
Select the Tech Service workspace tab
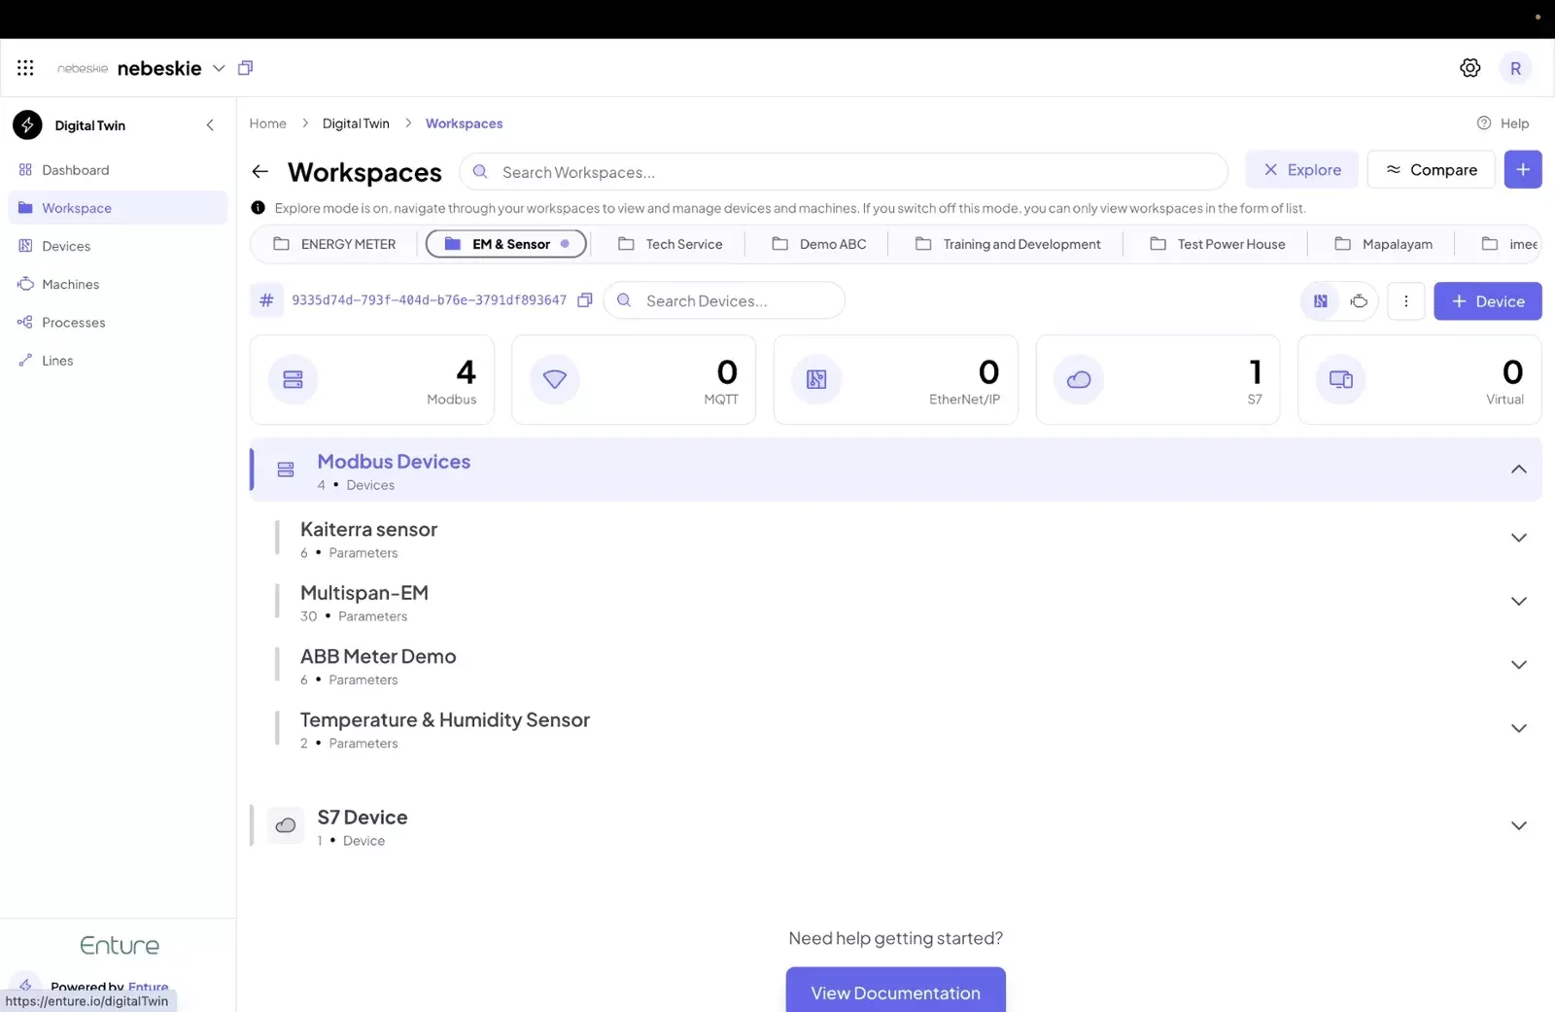[x=671, y=244]
